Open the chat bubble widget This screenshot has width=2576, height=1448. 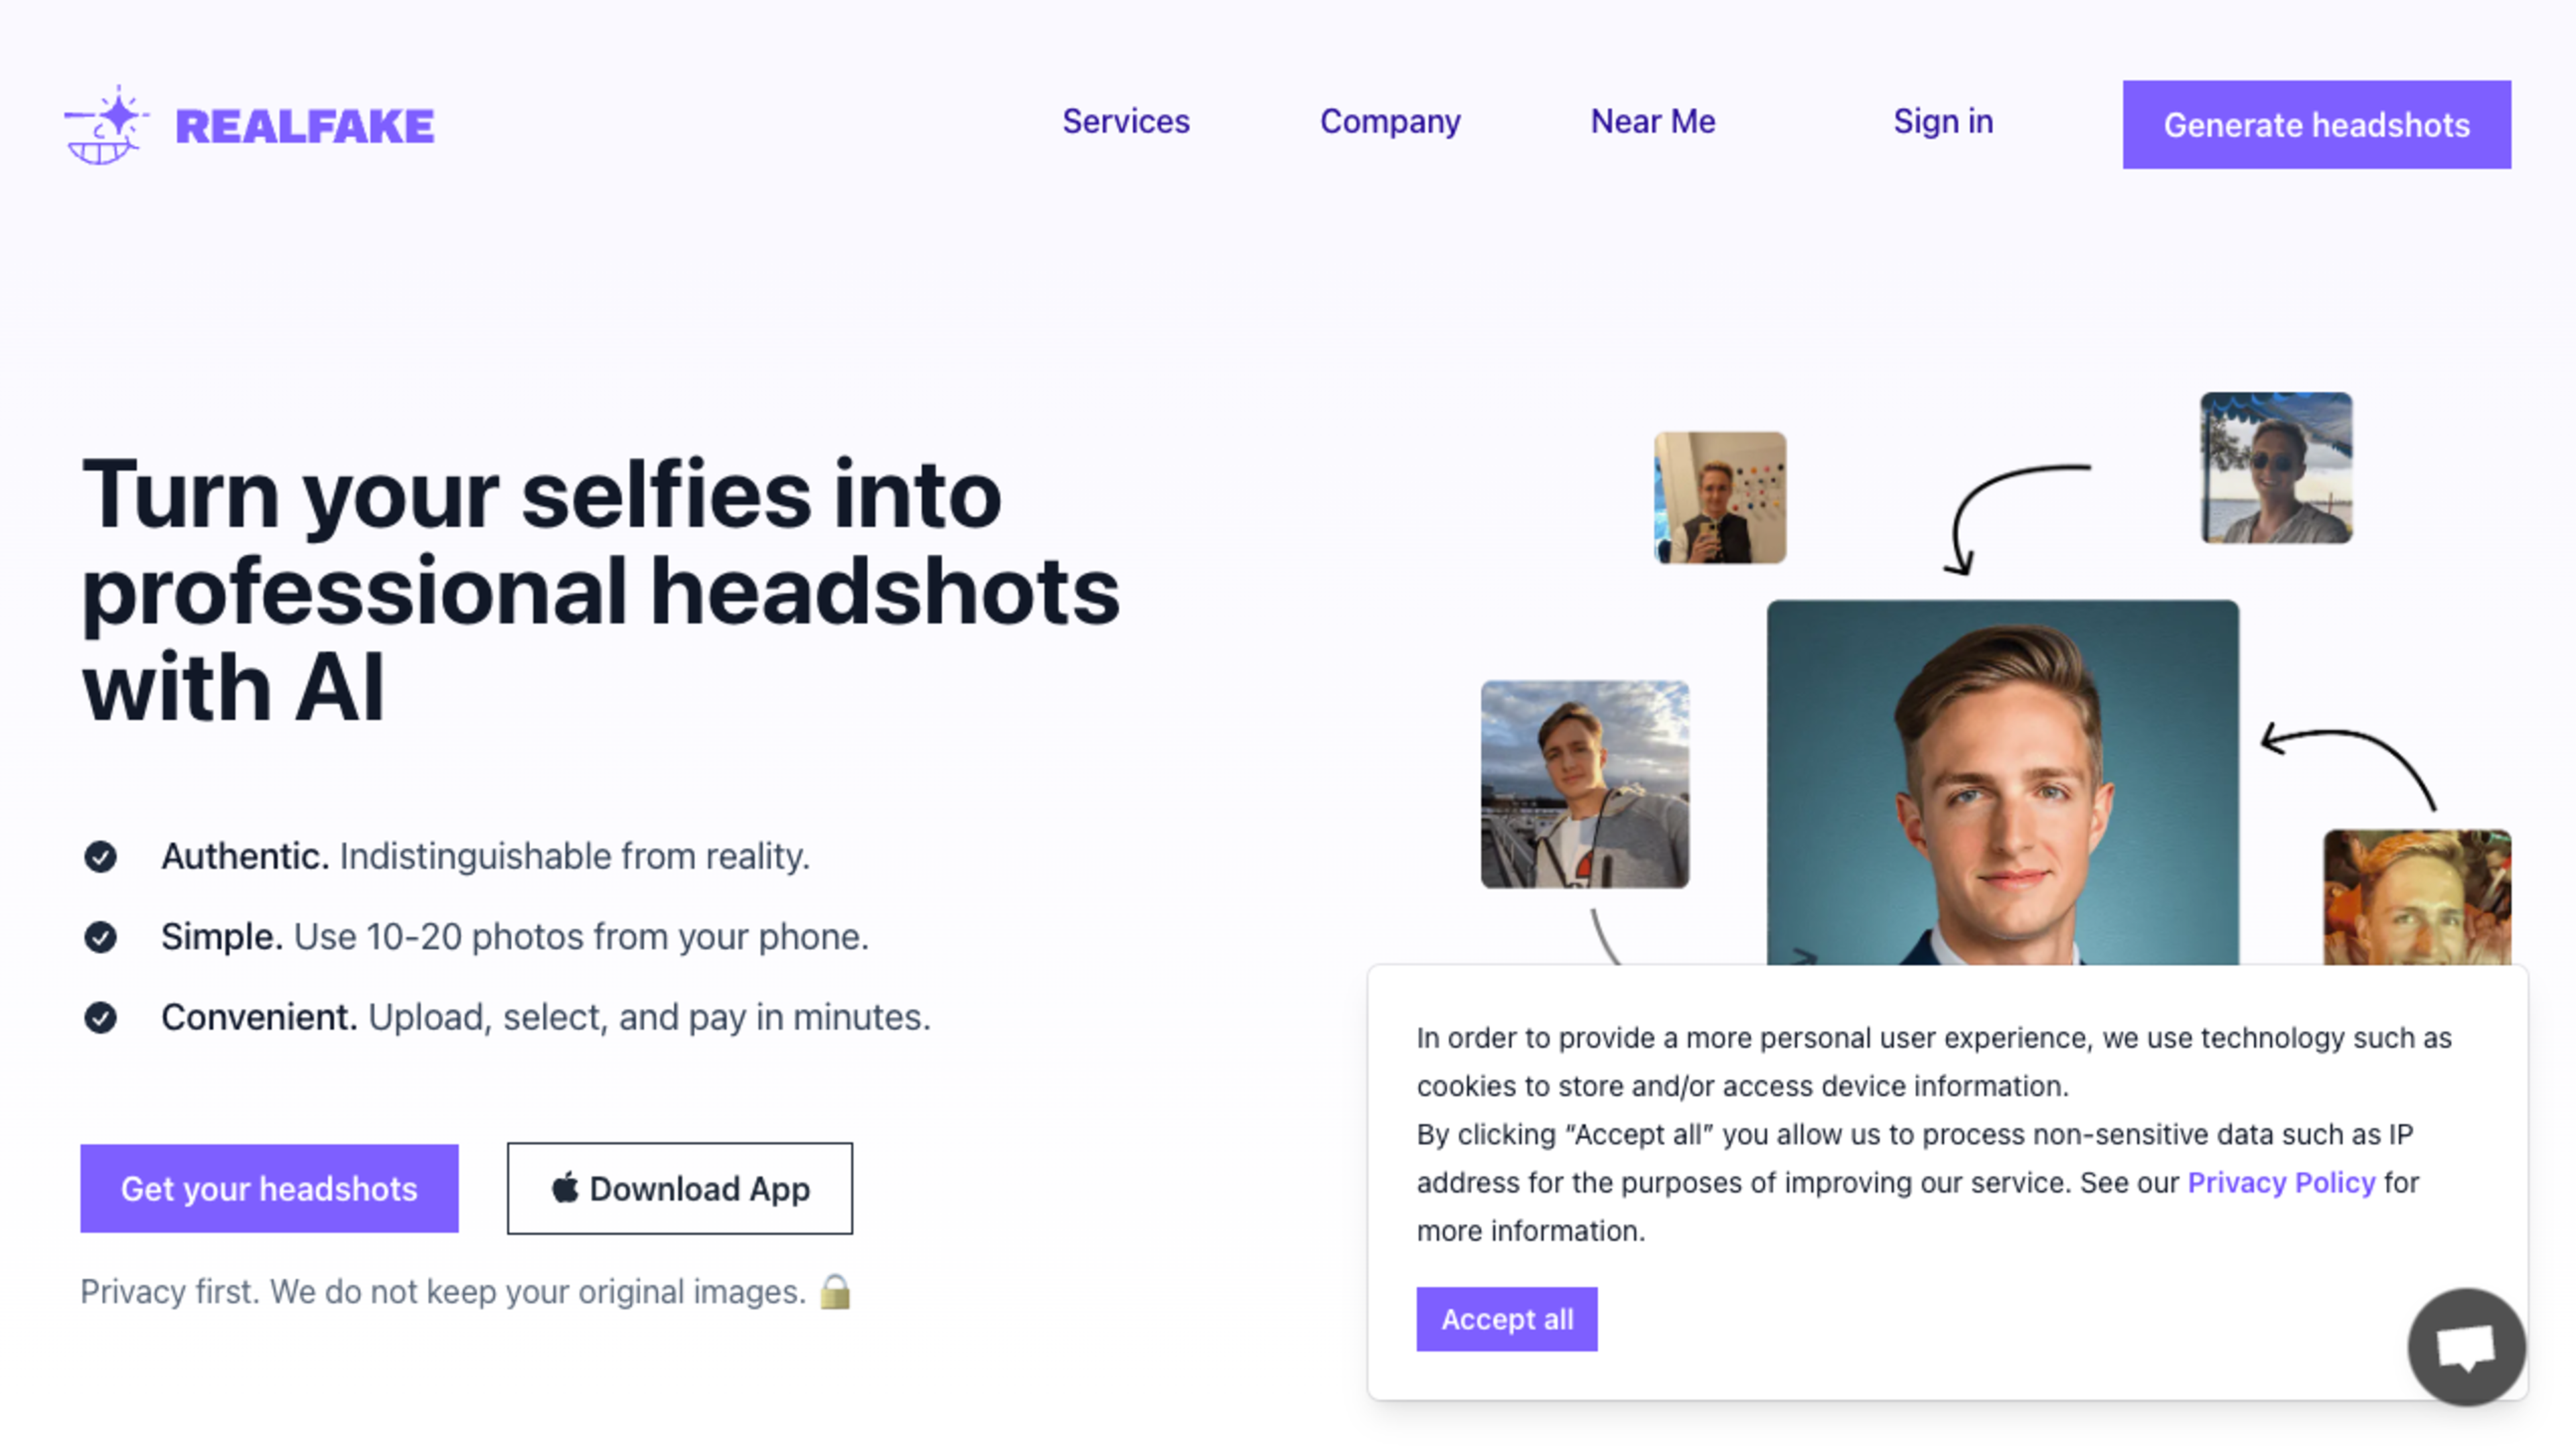(x=2466, y=1346)
